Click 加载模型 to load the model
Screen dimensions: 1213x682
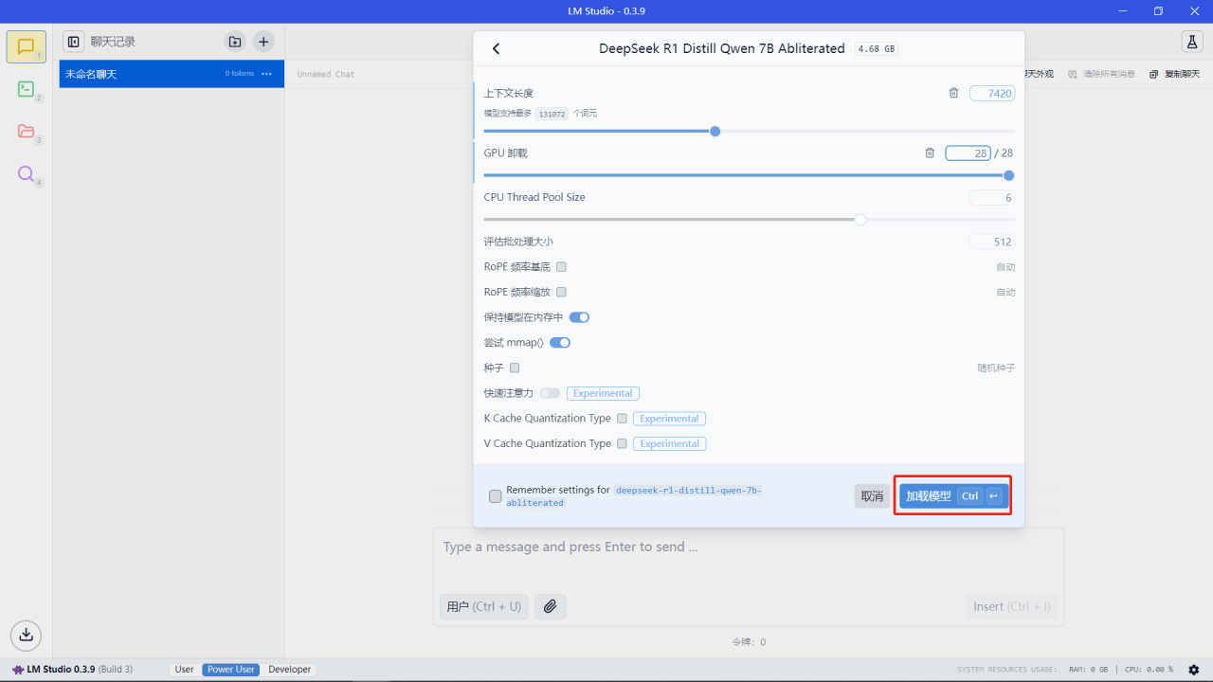click(953, 496)
